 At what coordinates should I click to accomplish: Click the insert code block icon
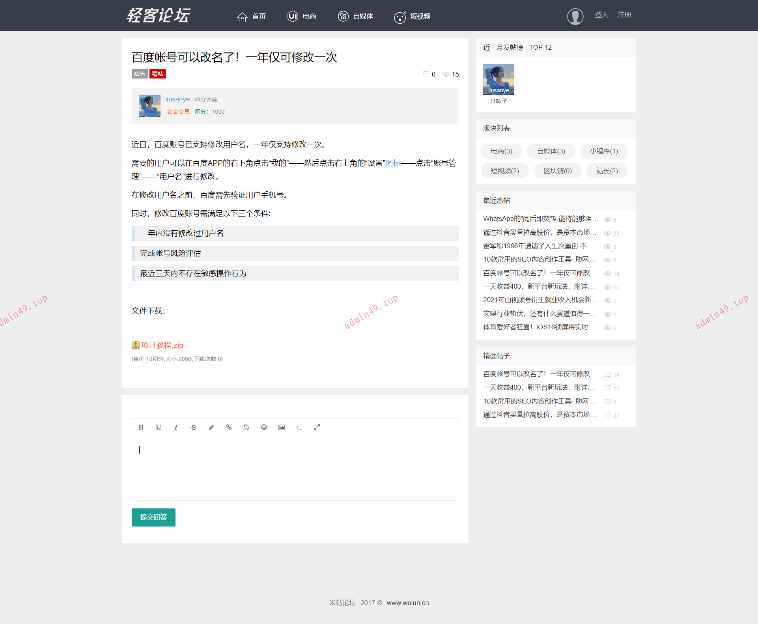pos(299,427)
